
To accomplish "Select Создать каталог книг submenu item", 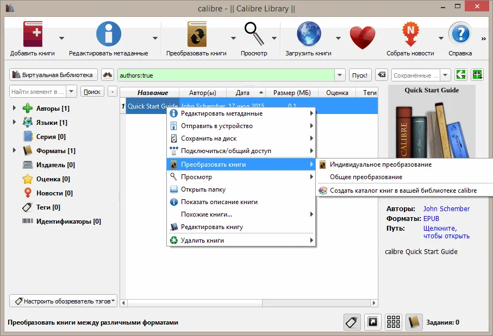I will pyautogui.click(x=404, y=191).
